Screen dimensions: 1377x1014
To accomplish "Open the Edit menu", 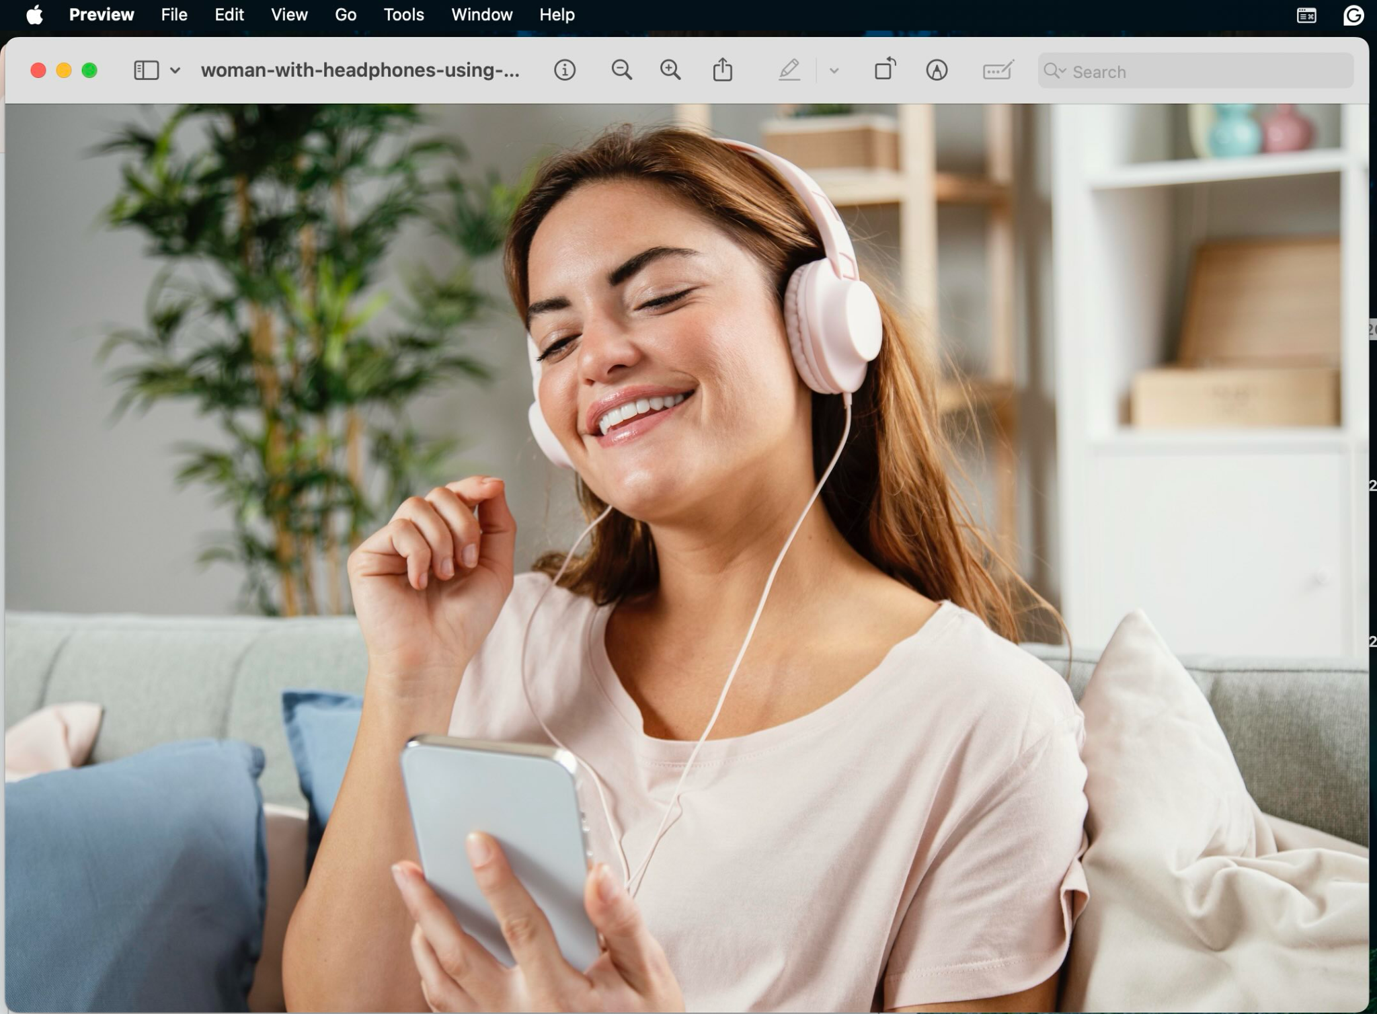I will point(229,15).
